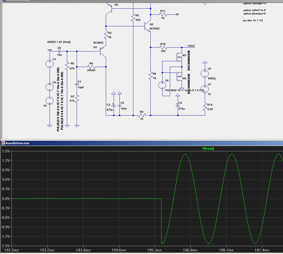
Task: Click the 0.0V vertical axis label
Action: [x=6, y=199]
